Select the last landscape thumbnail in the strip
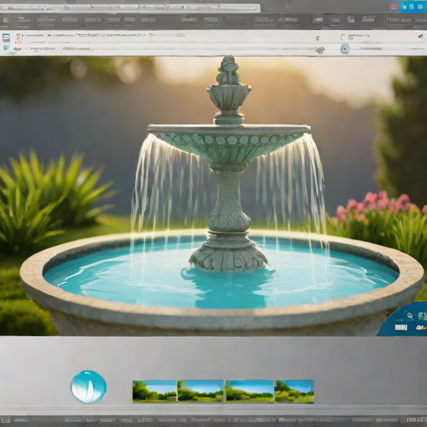Image resolution: width=427 pixels, height=427 pixels. [294, 391]
